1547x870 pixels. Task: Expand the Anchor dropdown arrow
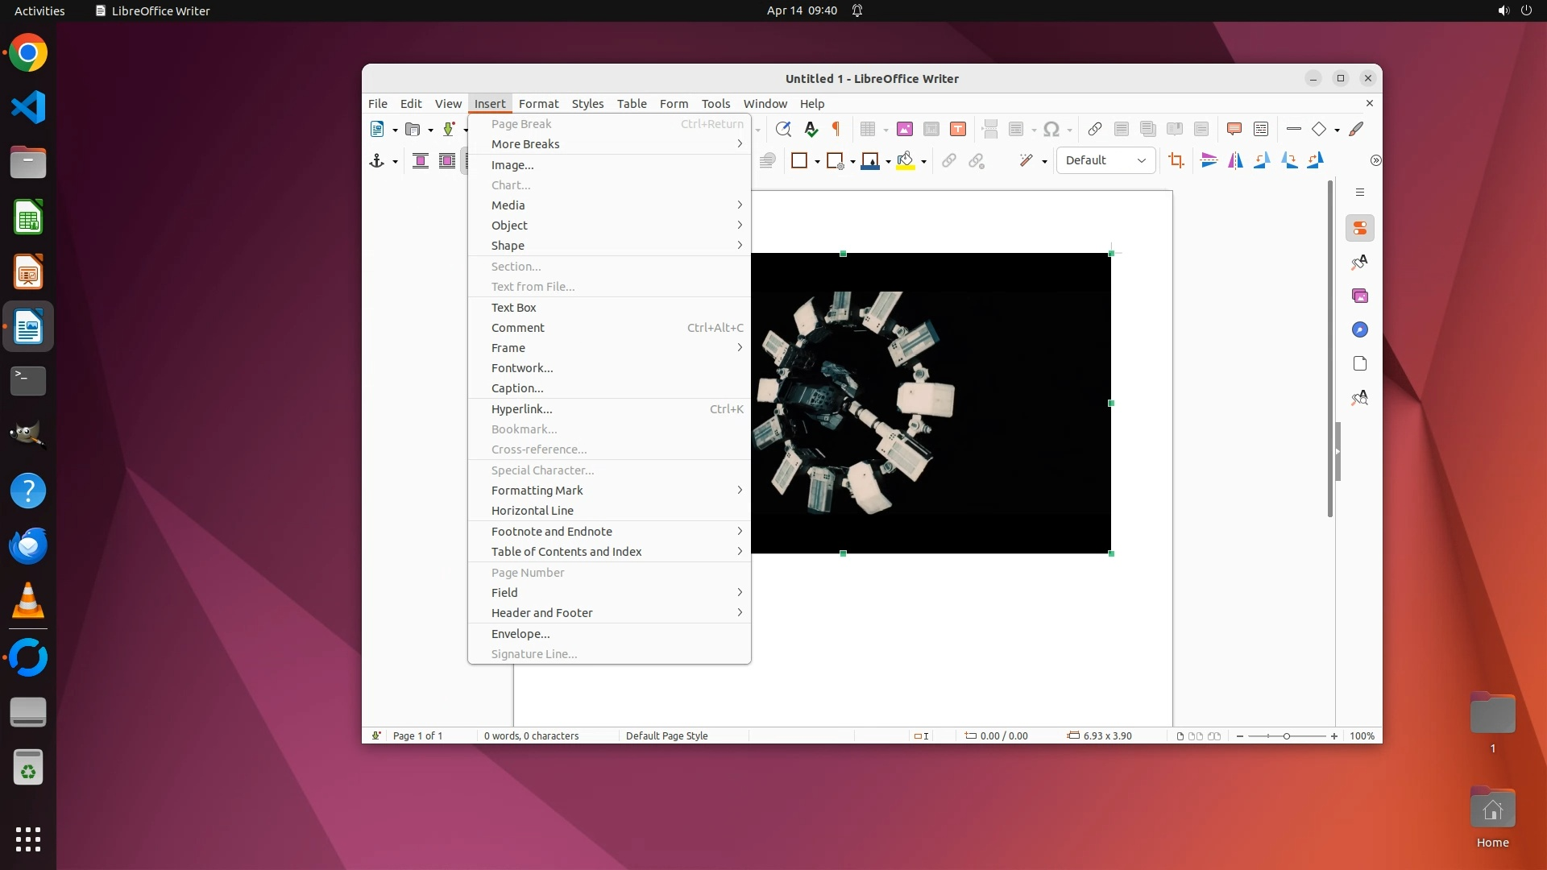pos(395,161)
